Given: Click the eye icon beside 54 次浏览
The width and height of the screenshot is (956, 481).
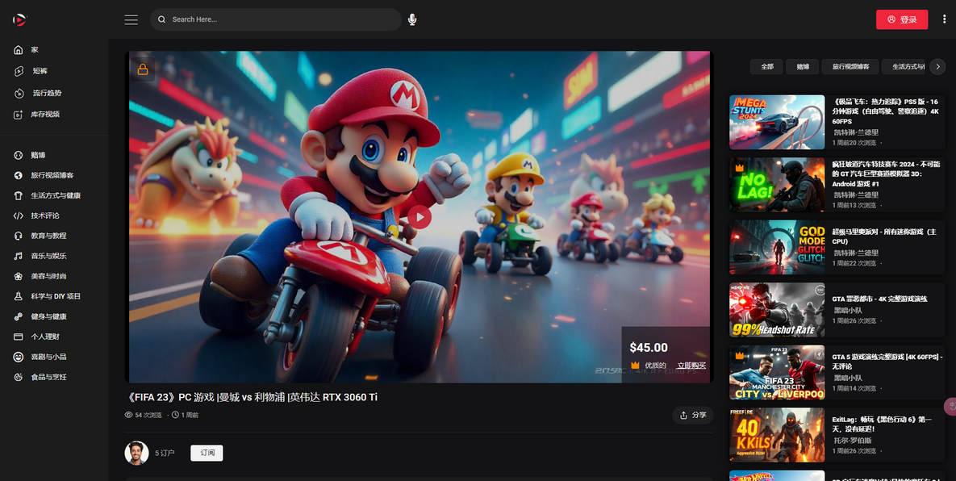Looking at the screenshot, I should (128, 415).
